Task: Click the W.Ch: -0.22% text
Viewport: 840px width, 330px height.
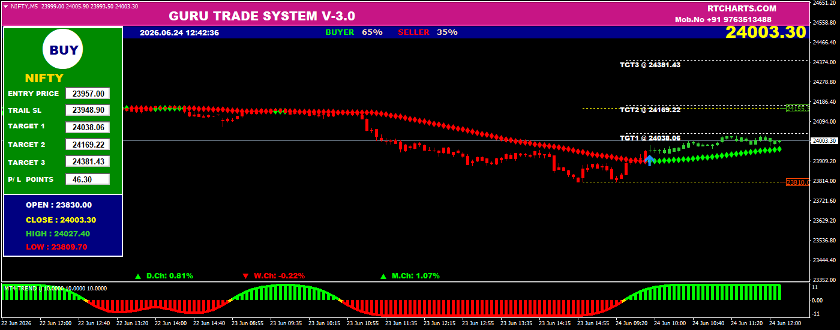Action: click(279, 276)
